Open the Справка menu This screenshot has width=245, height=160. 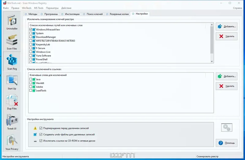pos(237,8)
